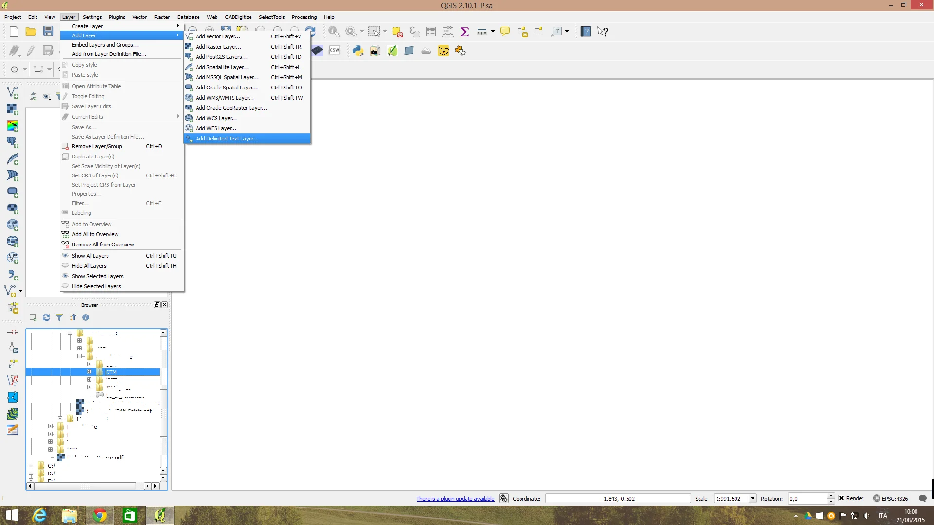
Task: Click Add WMS Layer sidebar globe icon
Action: [13, 225]
